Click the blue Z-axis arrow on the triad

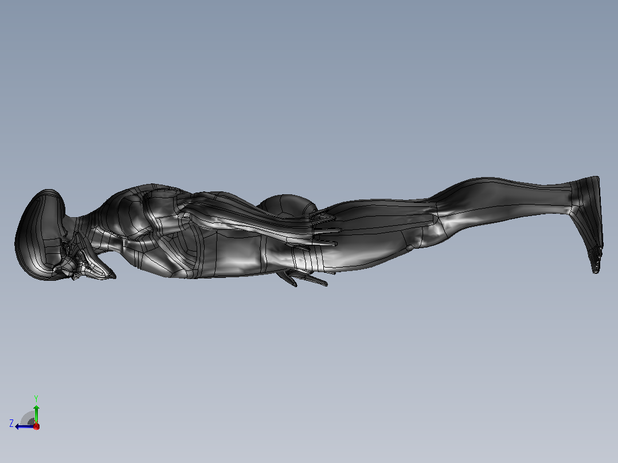click(x=24, y=426)
